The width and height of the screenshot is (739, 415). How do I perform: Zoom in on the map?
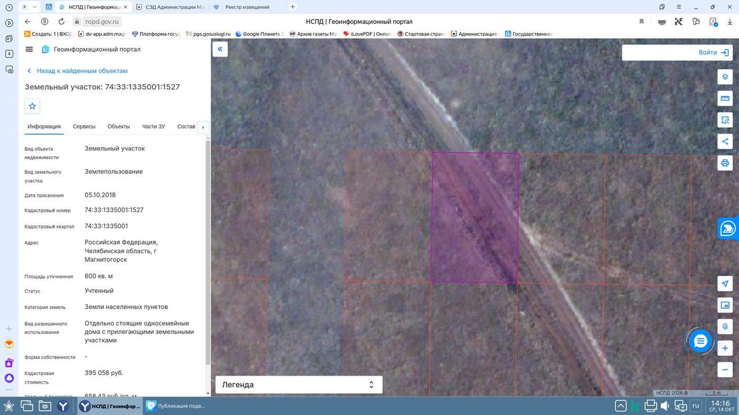pos(725,348)
